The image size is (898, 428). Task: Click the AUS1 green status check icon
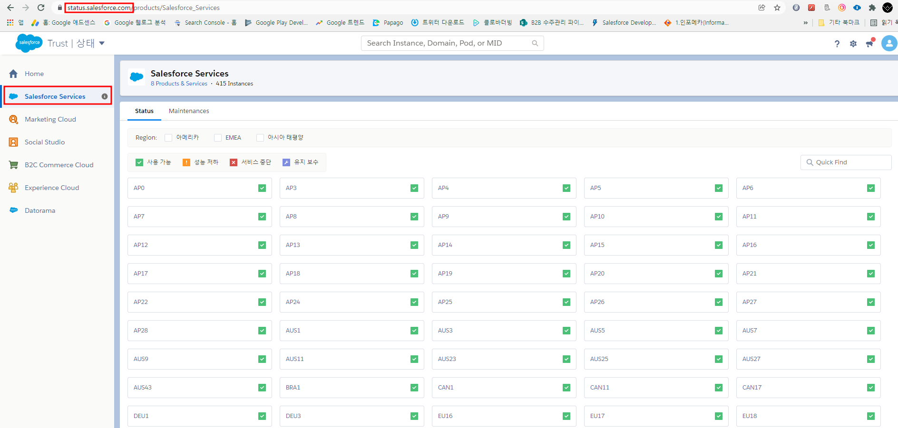(x=414, y=331)
